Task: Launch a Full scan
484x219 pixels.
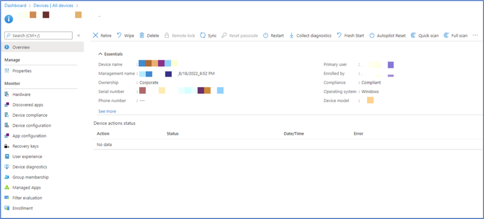Action: click(455, 35)
